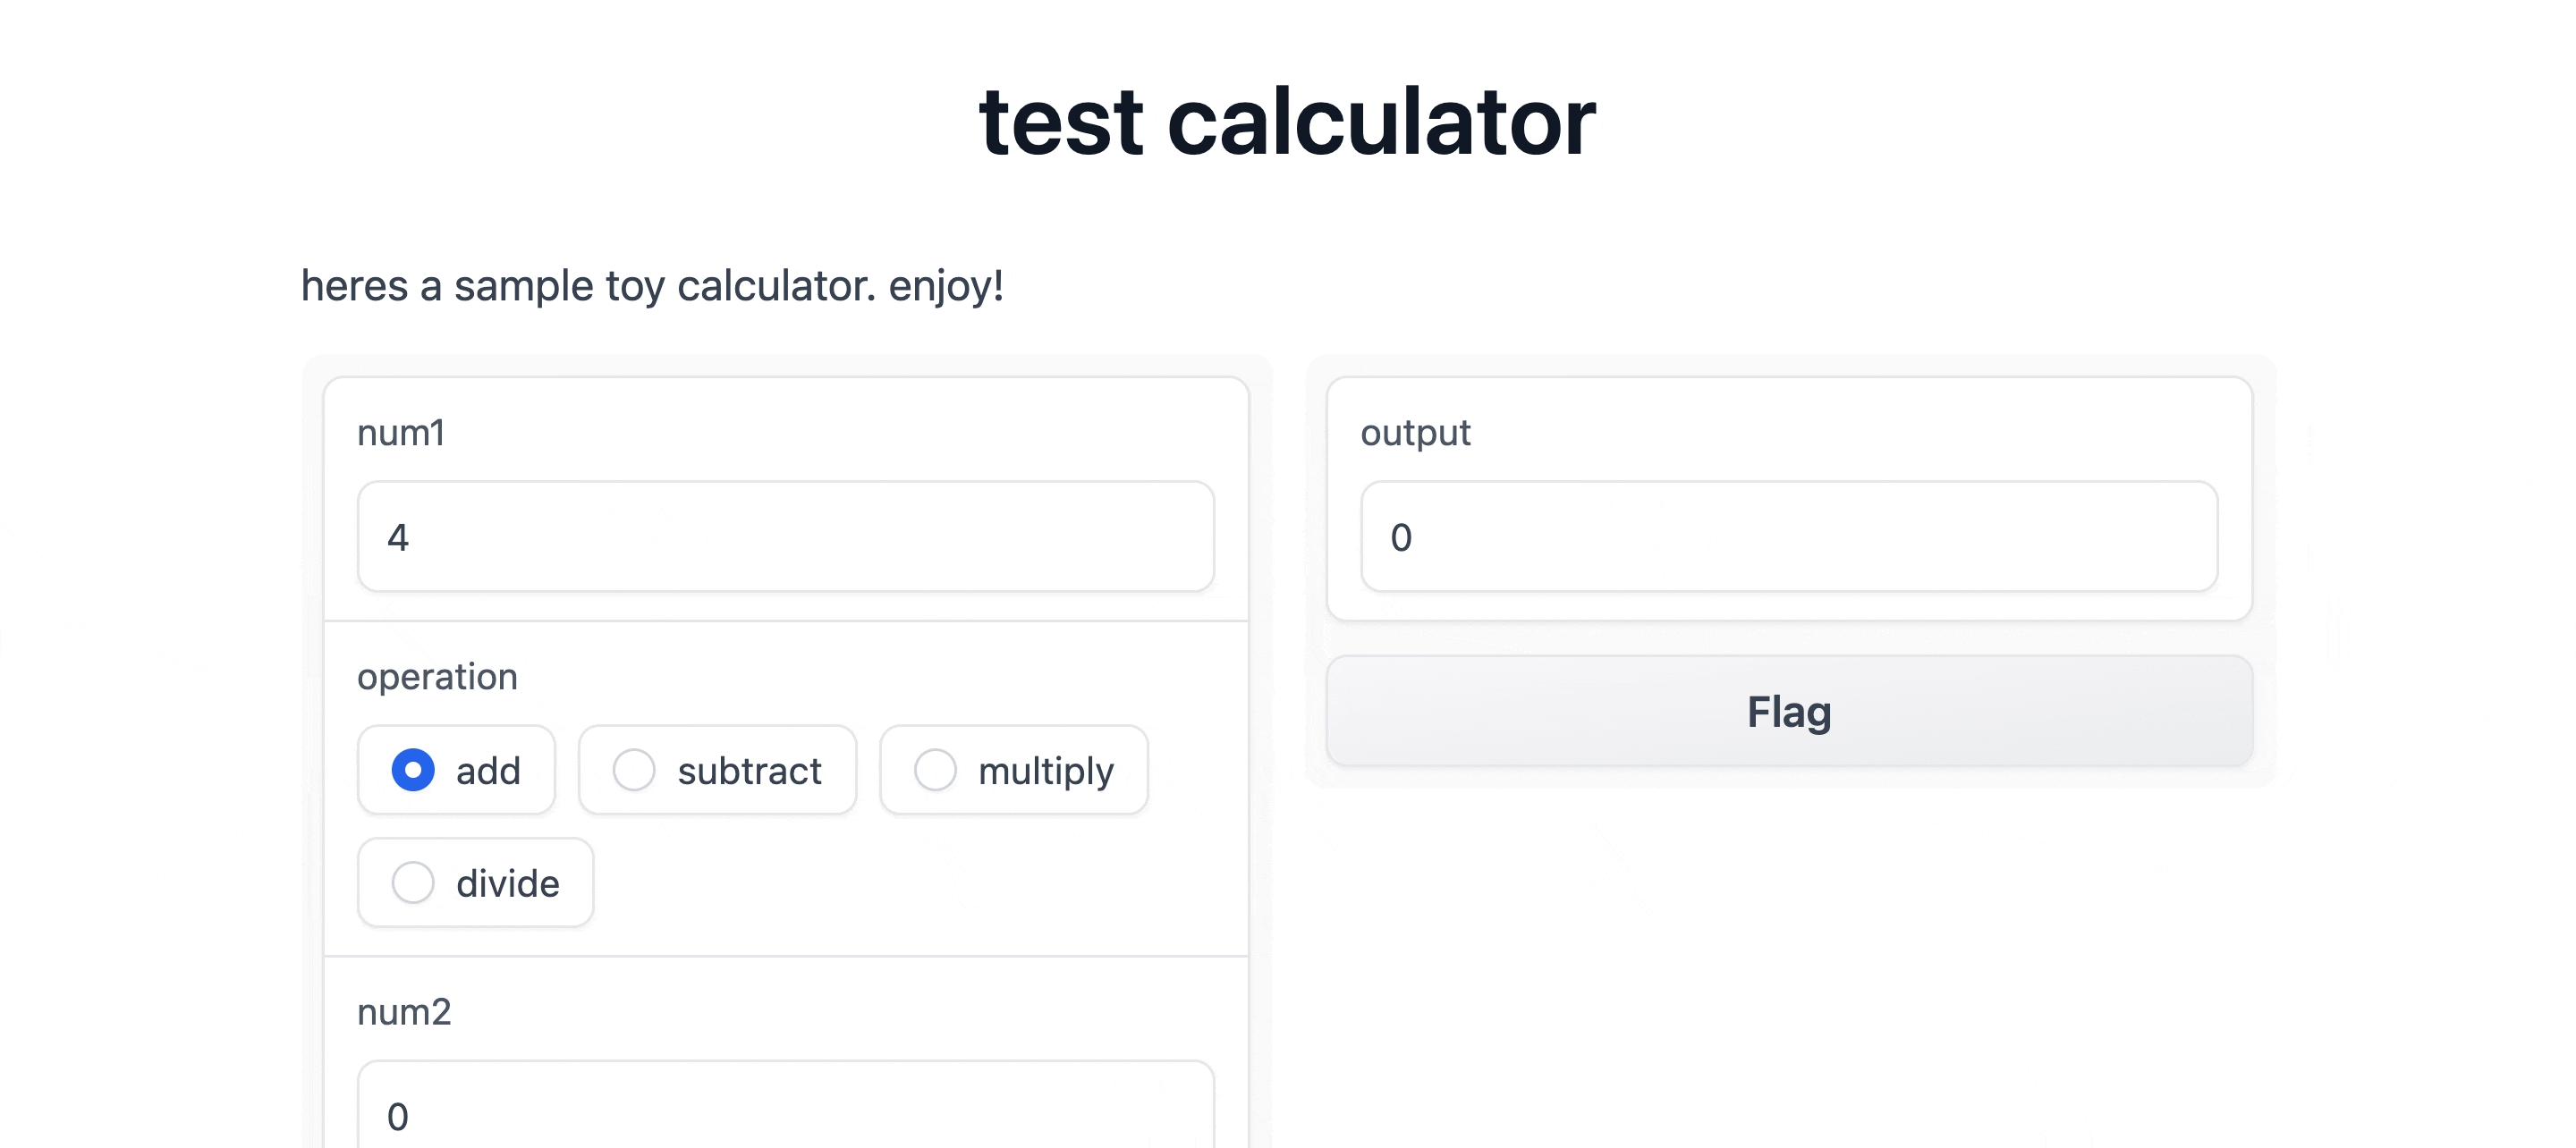Select the divide operation radio button

click(x=414, y=882)
